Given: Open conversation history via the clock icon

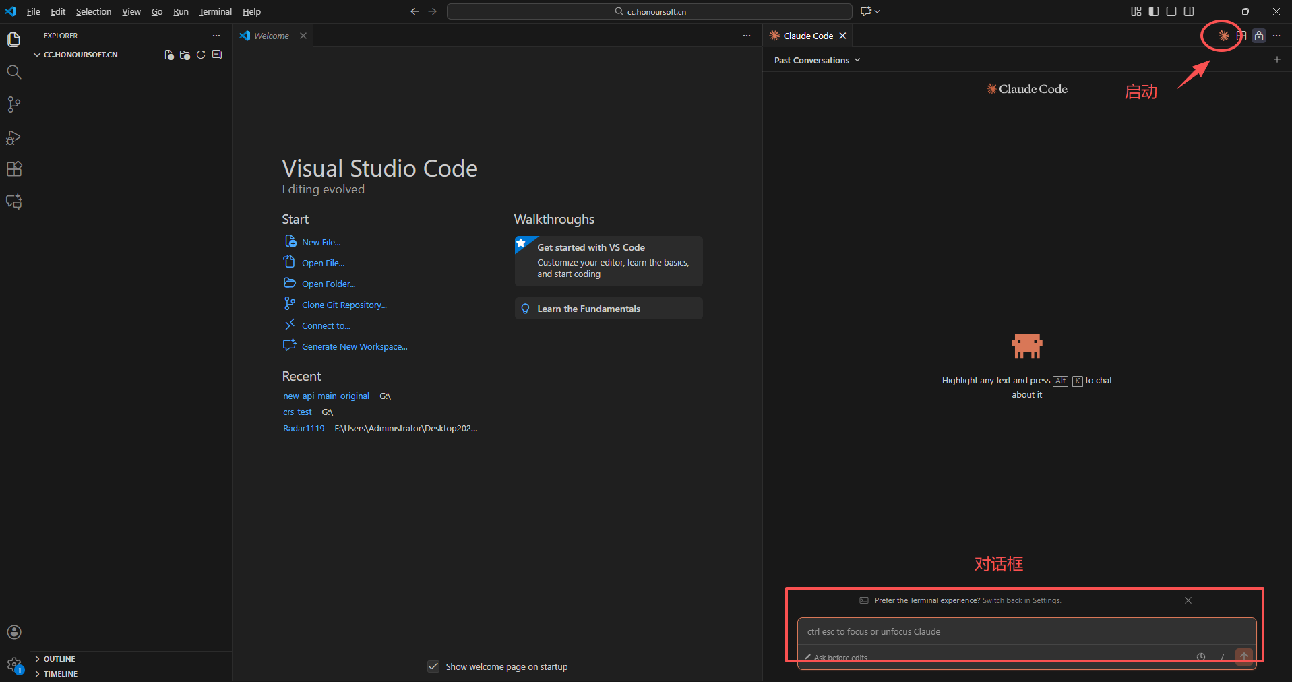Looking at the screenshot, I should [1202, 657].
